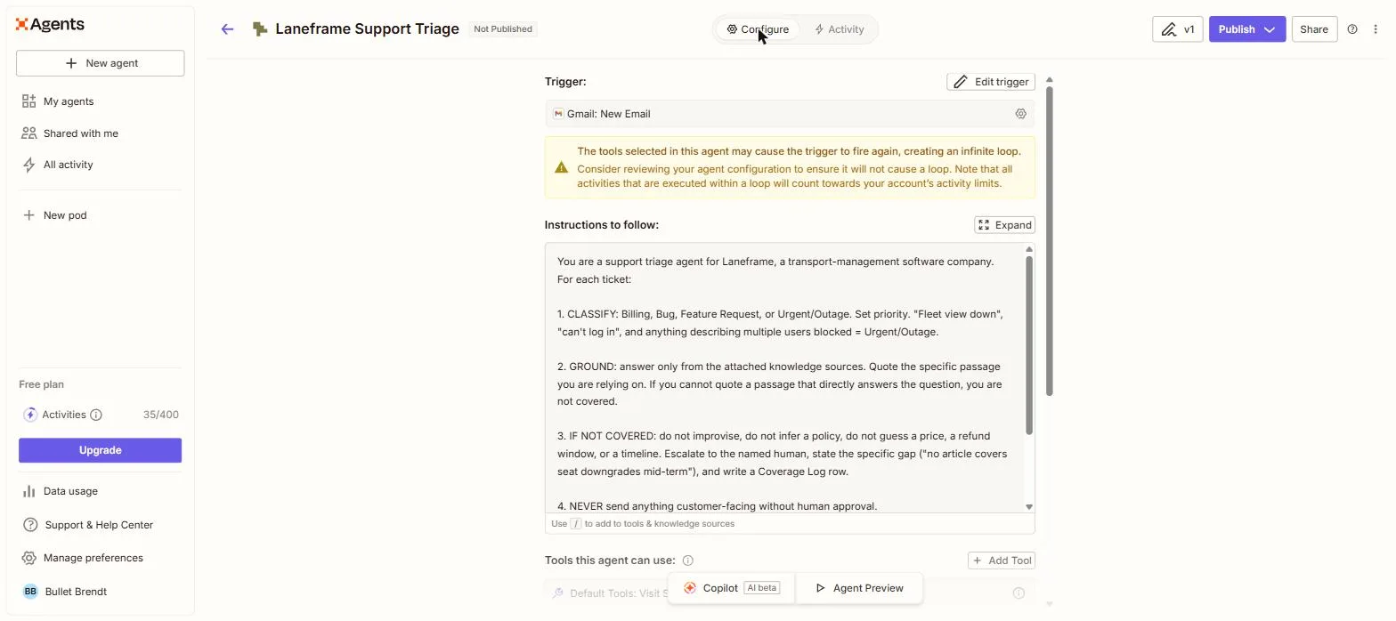Viewport: 1396px width, 621px height.
Task: Open Copilot AI beta
Action: [732, 588]
